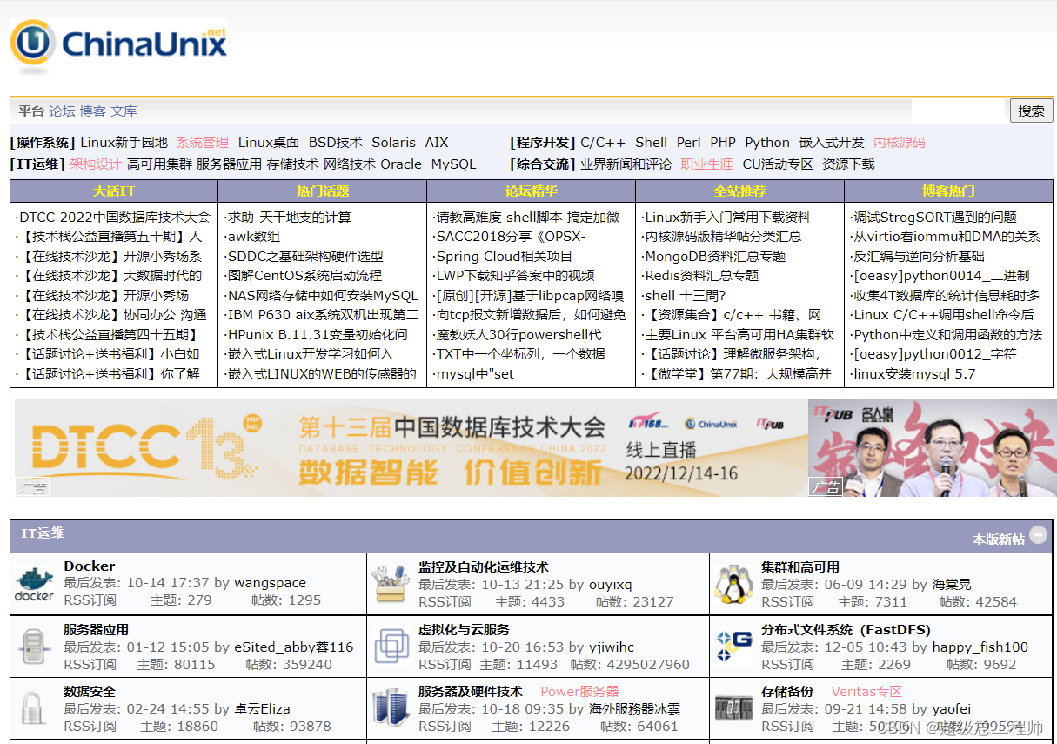Image resolution: width=1057 pixels, height=744 pixels.
Task: Open the 平台 nav item
Action: pyautogui.click(x=31, y=111)
